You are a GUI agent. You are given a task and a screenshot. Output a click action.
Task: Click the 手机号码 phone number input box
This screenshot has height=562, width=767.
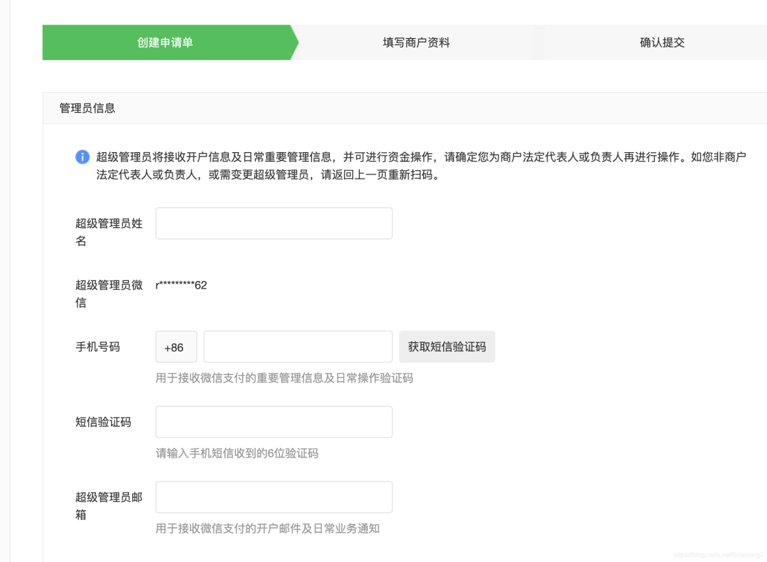point(297,346)
